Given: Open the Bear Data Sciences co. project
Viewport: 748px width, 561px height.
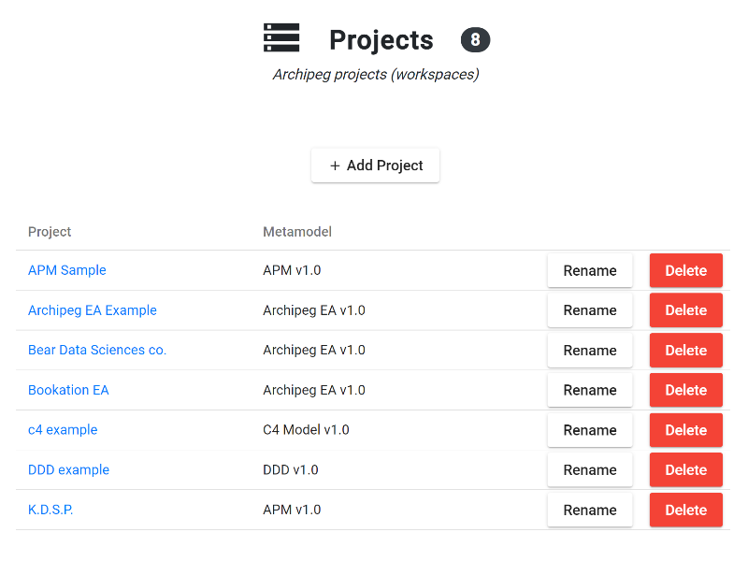Looking at the screenshot, I should coord(97,351).
